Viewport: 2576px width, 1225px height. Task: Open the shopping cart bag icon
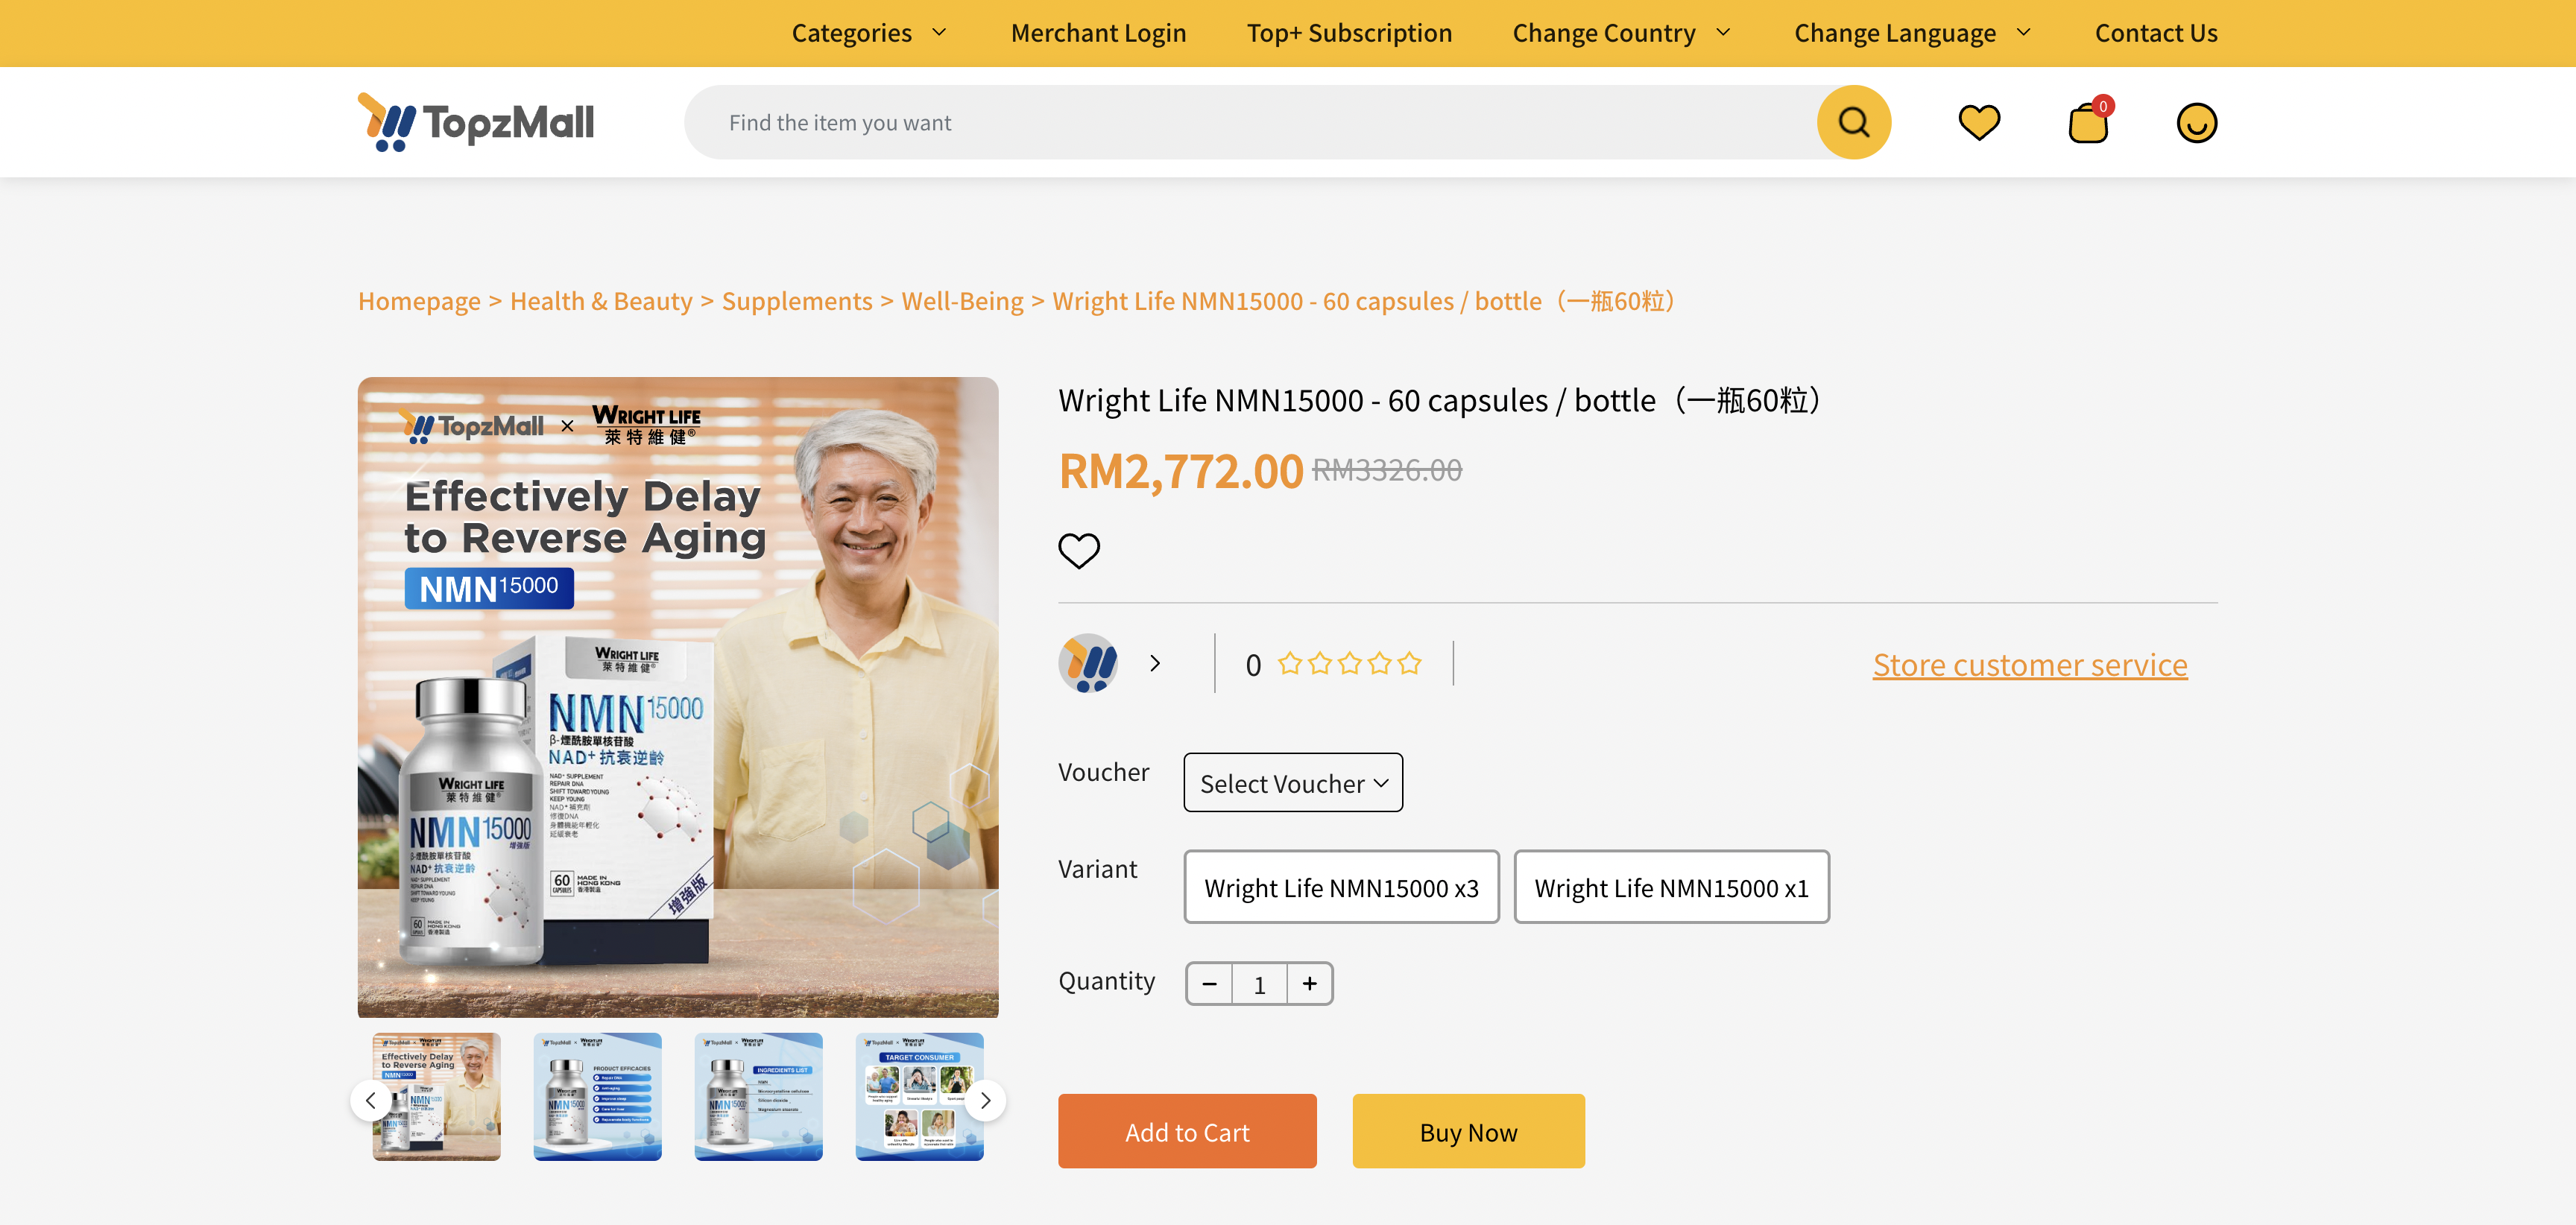click(2088, 123)
